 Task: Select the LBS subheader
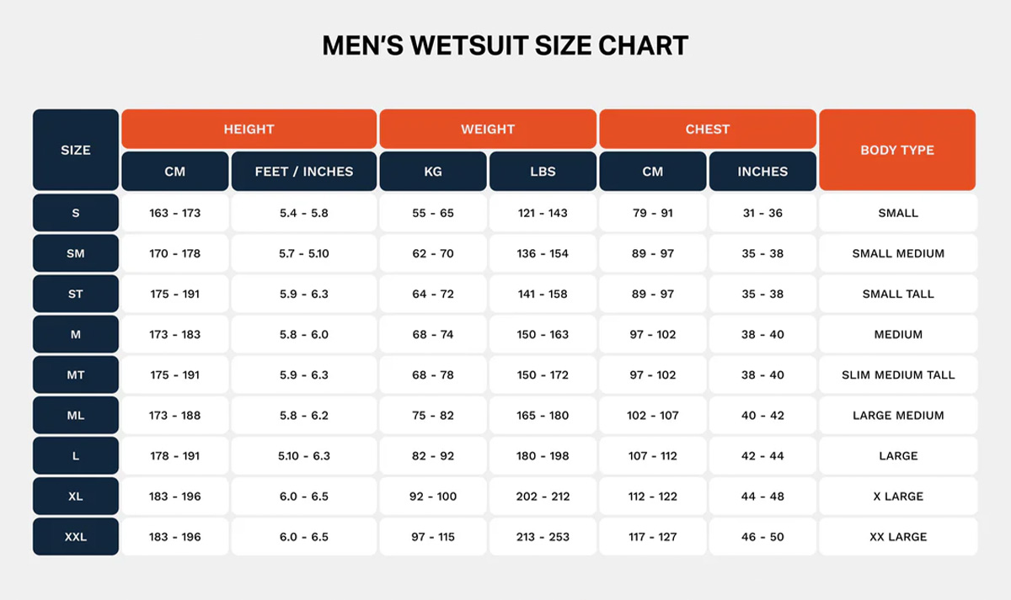pos(543,172)
